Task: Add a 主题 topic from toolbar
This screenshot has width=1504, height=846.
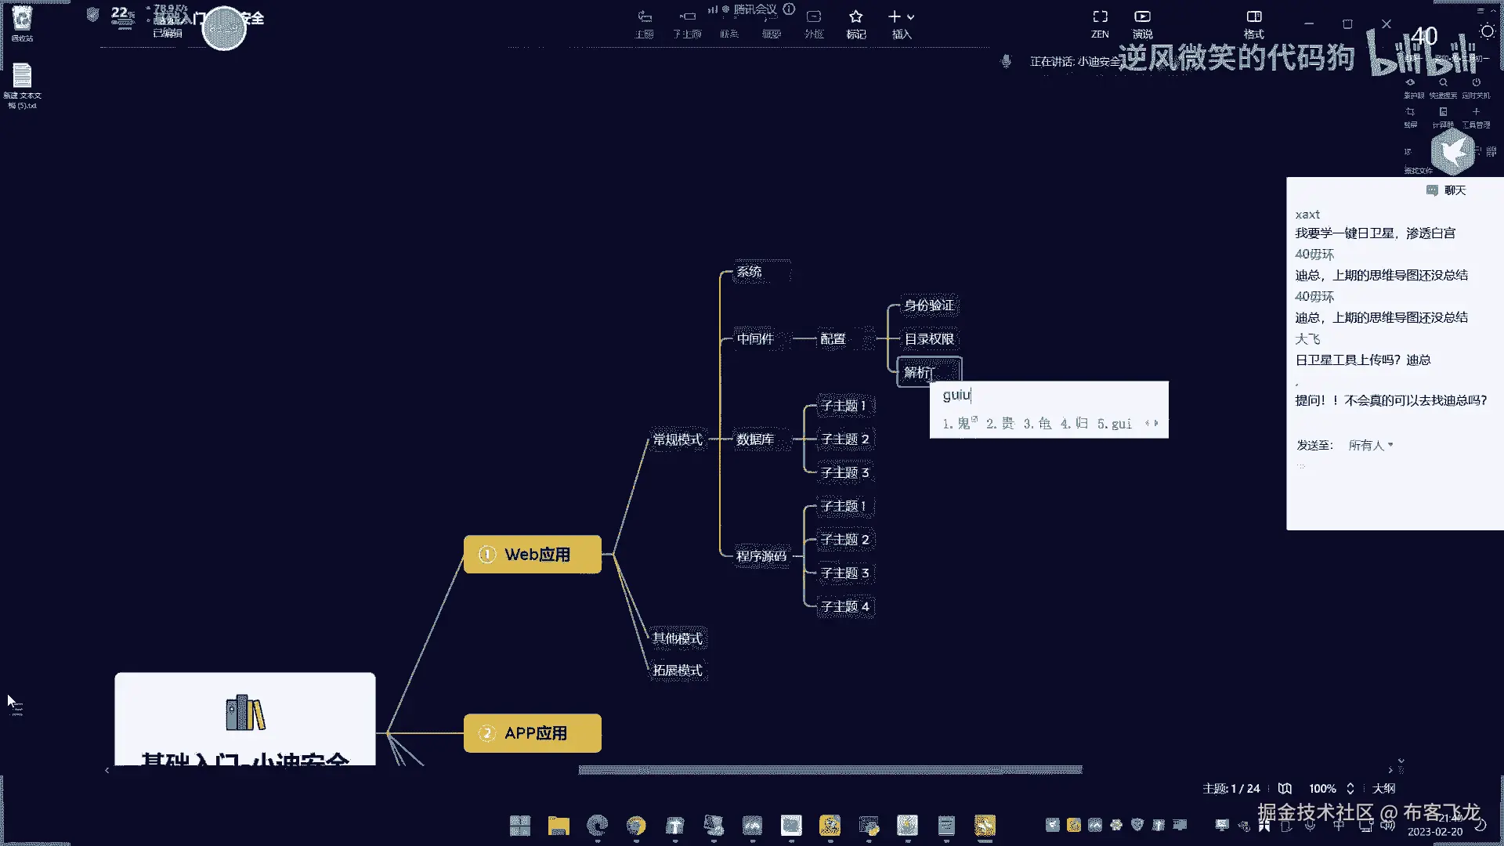Action: (645, 17)
